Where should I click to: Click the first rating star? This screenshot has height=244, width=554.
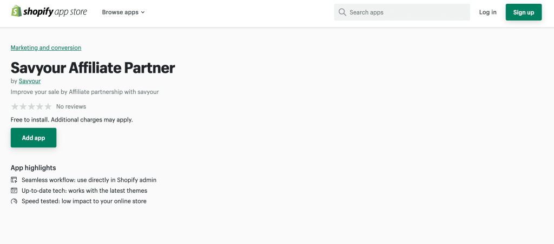tap(15, 106)
